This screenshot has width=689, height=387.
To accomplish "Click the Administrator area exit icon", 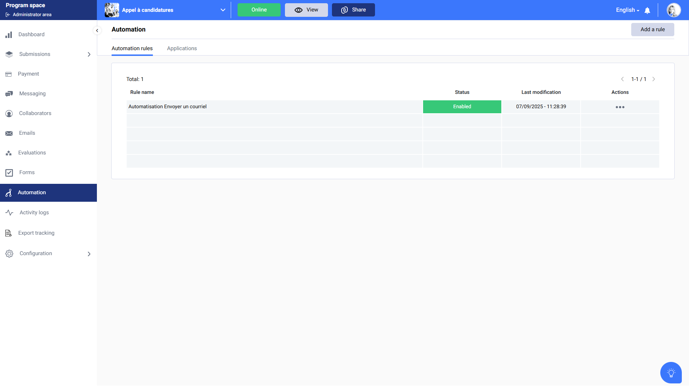I will (x=8, y=15).
